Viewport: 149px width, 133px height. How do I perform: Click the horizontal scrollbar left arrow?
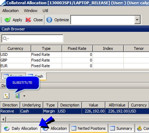coord(3,120)
